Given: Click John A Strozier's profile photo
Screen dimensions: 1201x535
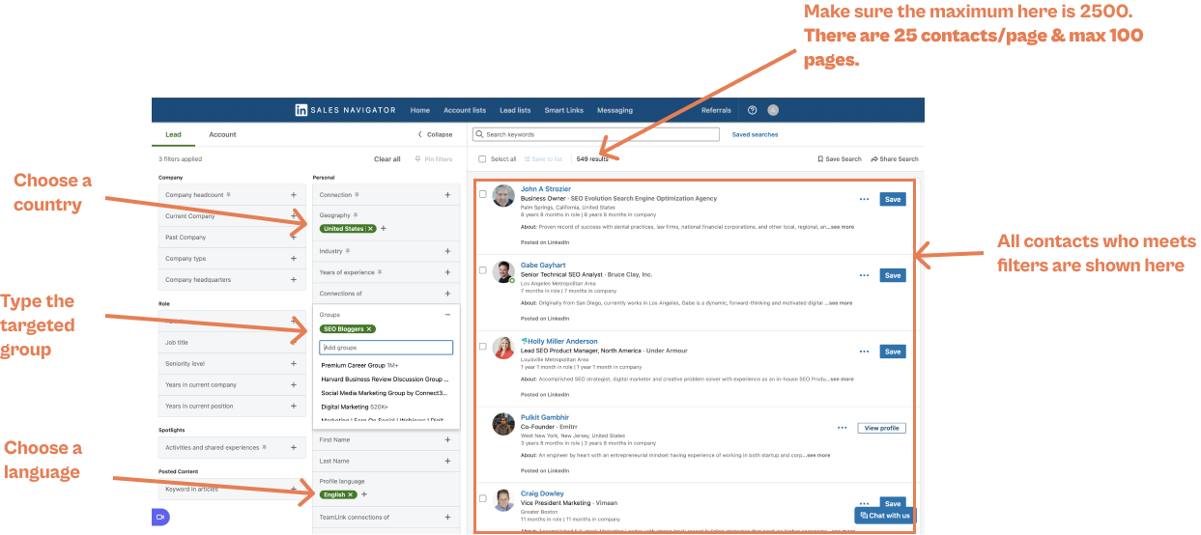Looking at the screenshot, I should (x=503, y=196).
